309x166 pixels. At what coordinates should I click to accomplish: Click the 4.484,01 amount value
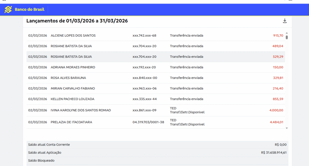point(276,122)
